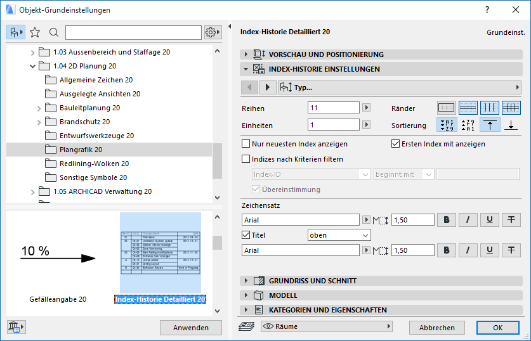Select Sonstige Symbole 20 folder
Screen dimensions: 531x341
click(x=93, y=177)
